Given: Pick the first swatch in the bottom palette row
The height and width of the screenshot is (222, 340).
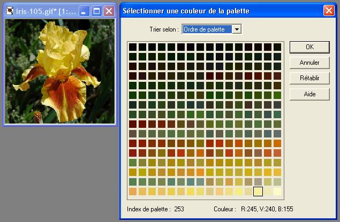Looking at the screenshot, I should [133, 192].
